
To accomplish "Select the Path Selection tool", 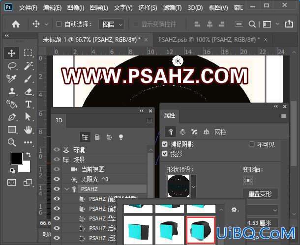I will click(x=28, y=117).
